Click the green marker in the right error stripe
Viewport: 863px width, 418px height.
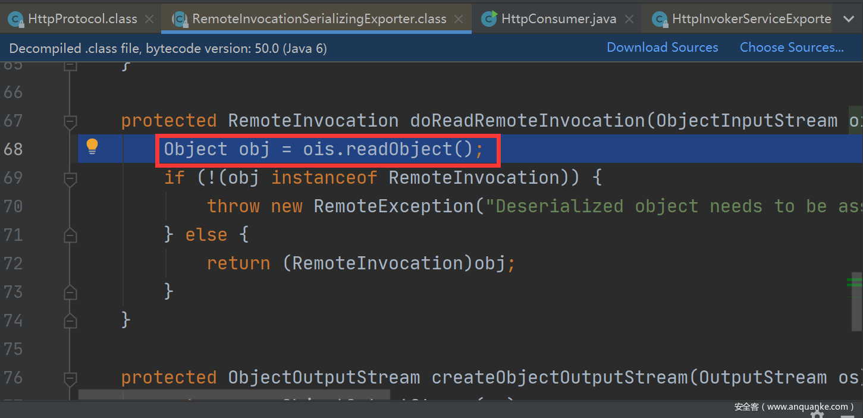855,281
